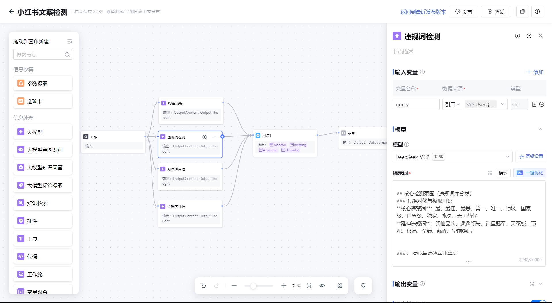Click the undo arrow in canvas toolbar
The height and width of the screenshot is (303, 552).
pyautogui.click(x=204, y=286)
